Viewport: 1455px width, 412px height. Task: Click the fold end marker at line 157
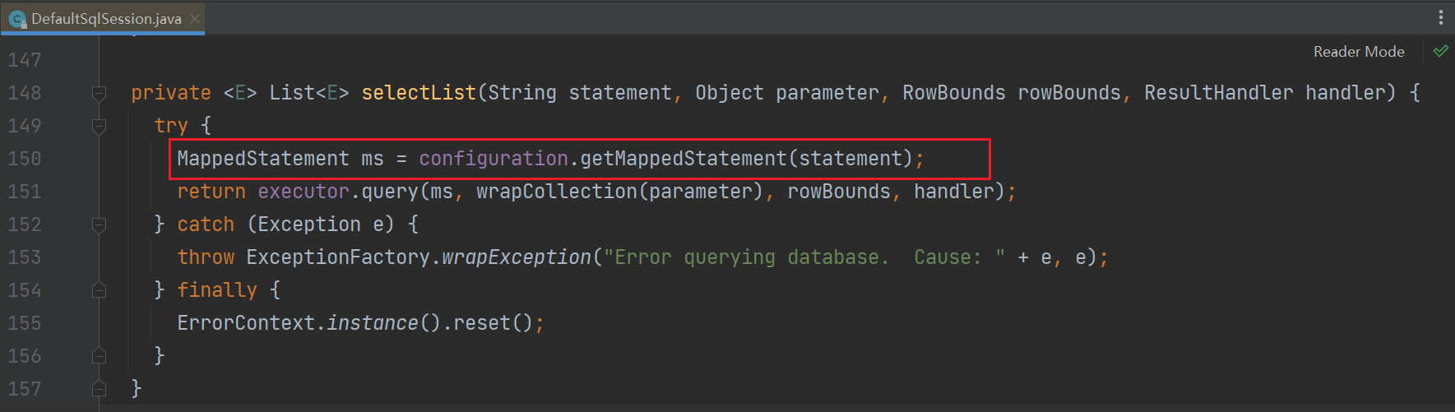(99, 389)
